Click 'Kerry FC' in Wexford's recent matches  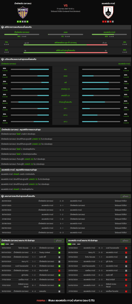pyautogui.click(x=25, y=262)
